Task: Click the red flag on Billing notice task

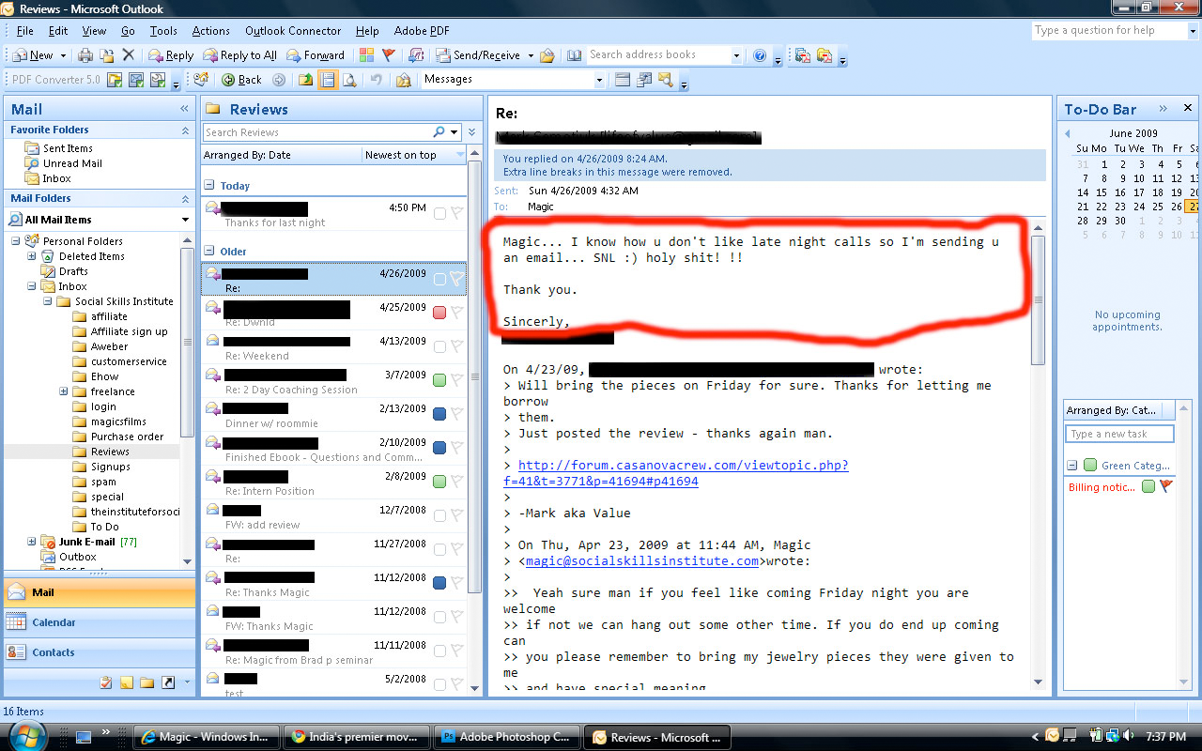Action: point(1165,486)
